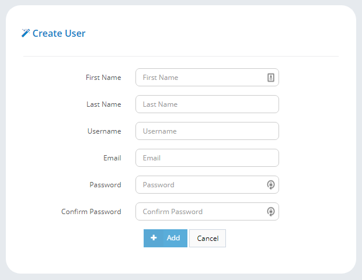Click into the Username input box
This screenshot has height=280, width=362.
(x=207, y=131)
